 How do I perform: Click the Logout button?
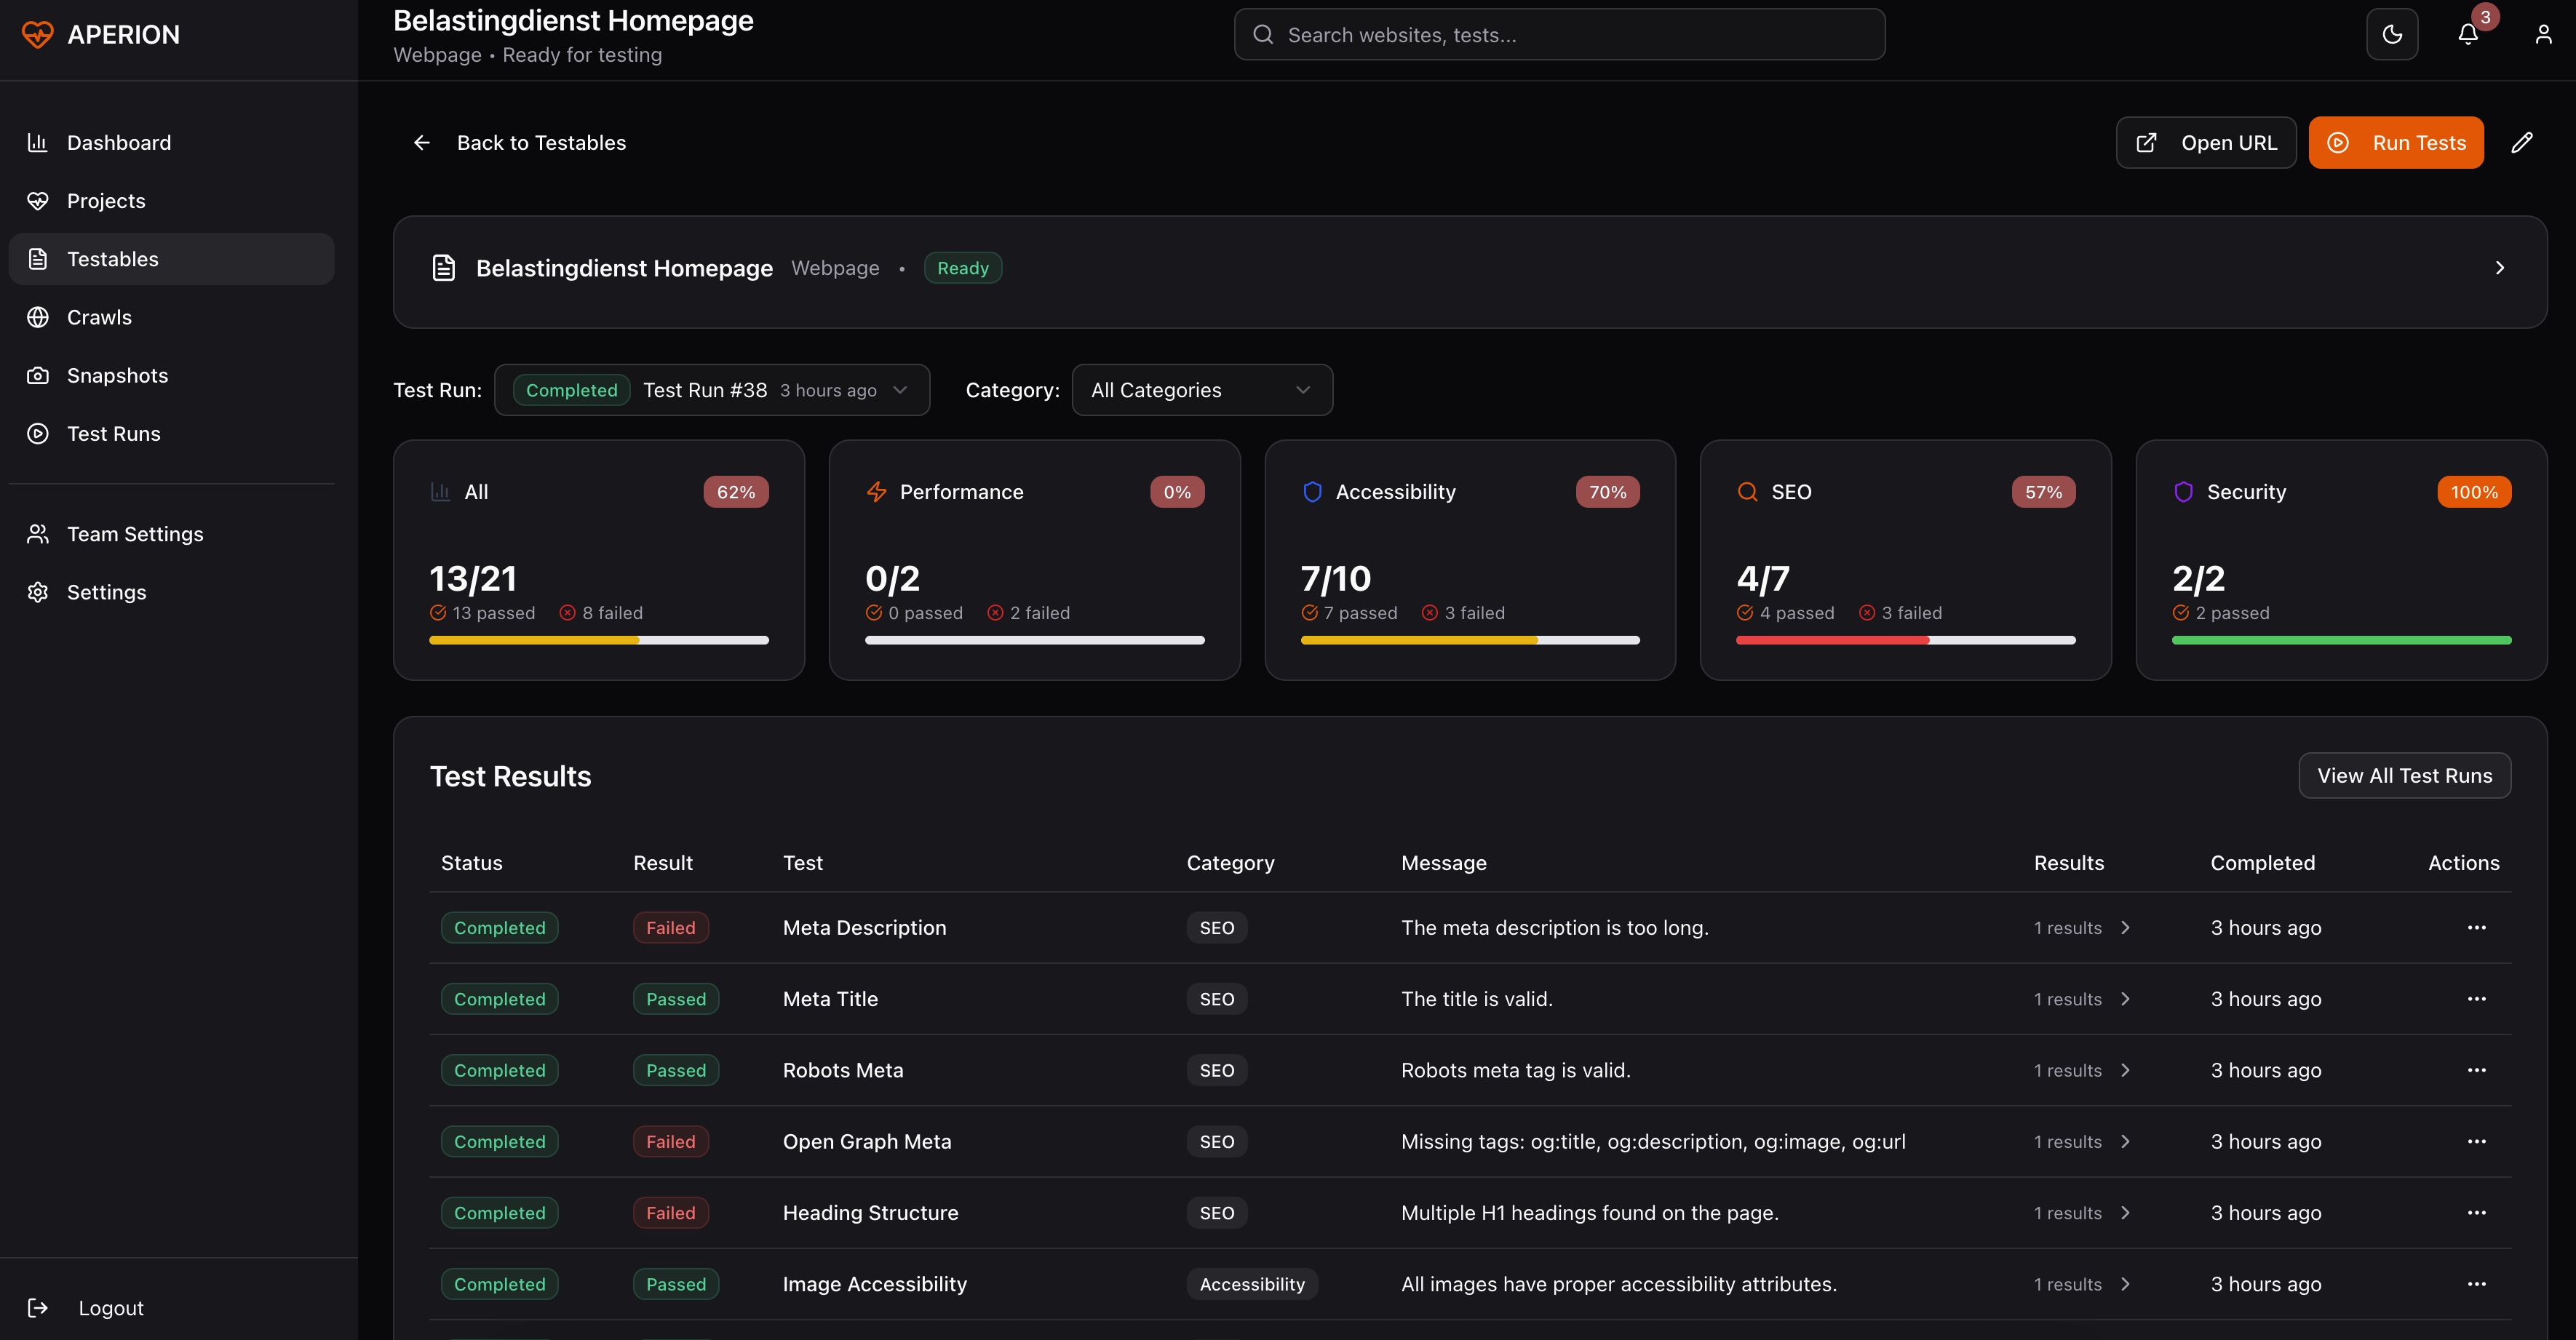(x=86, y=1307)
